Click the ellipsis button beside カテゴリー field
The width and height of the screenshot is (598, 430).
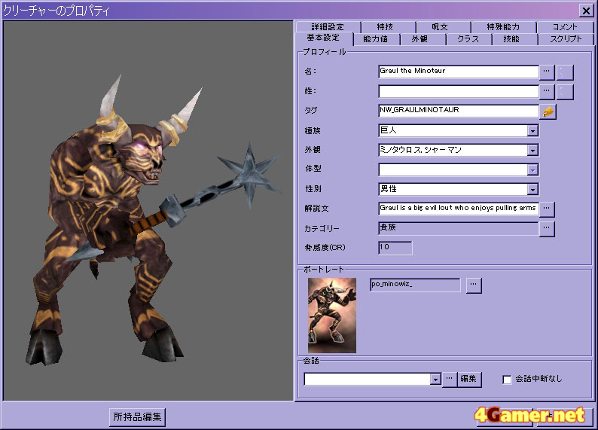pos(547,228)
